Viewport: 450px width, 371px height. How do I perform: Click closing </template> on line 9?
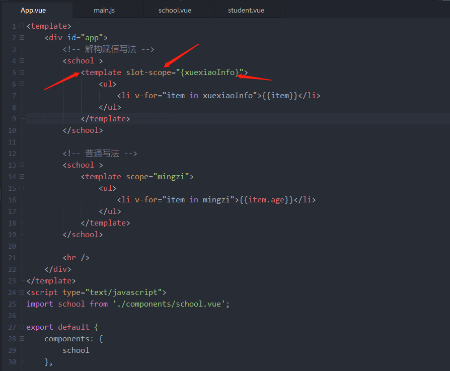pyautogui.click(x=105, y=119)
